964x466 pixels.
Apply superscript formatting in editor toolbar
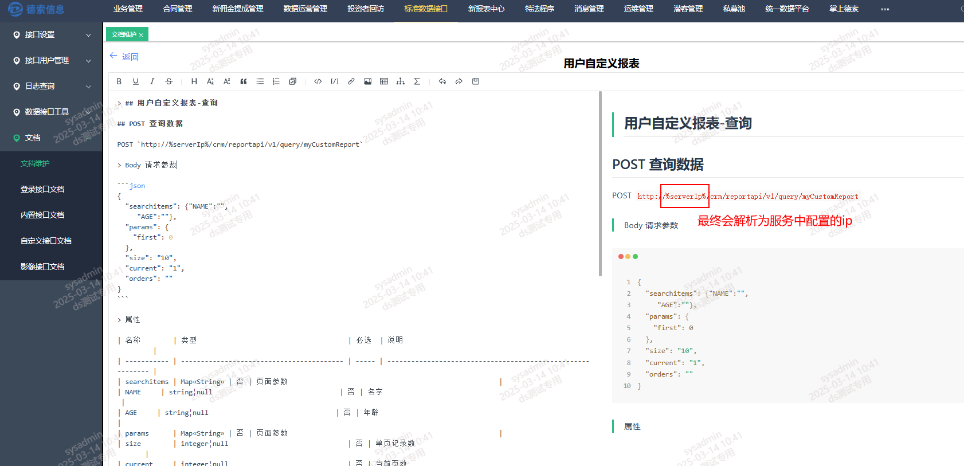point(227,81)
